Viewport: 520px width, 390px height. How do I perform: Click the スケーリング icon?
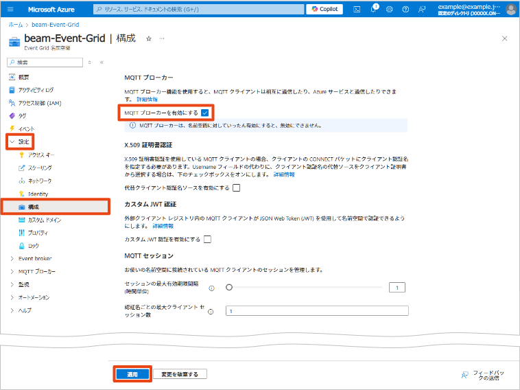[x=21, y=168]
